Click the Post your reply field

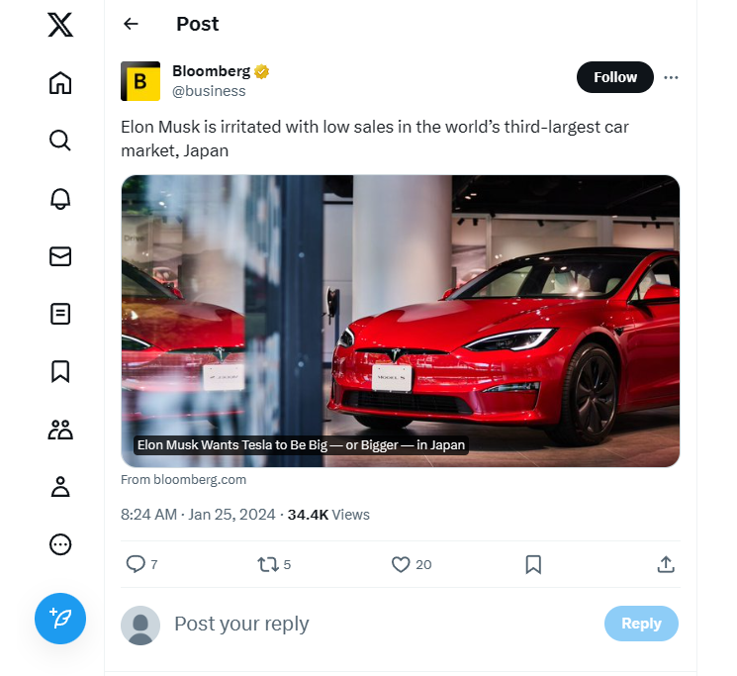(376, 624)
